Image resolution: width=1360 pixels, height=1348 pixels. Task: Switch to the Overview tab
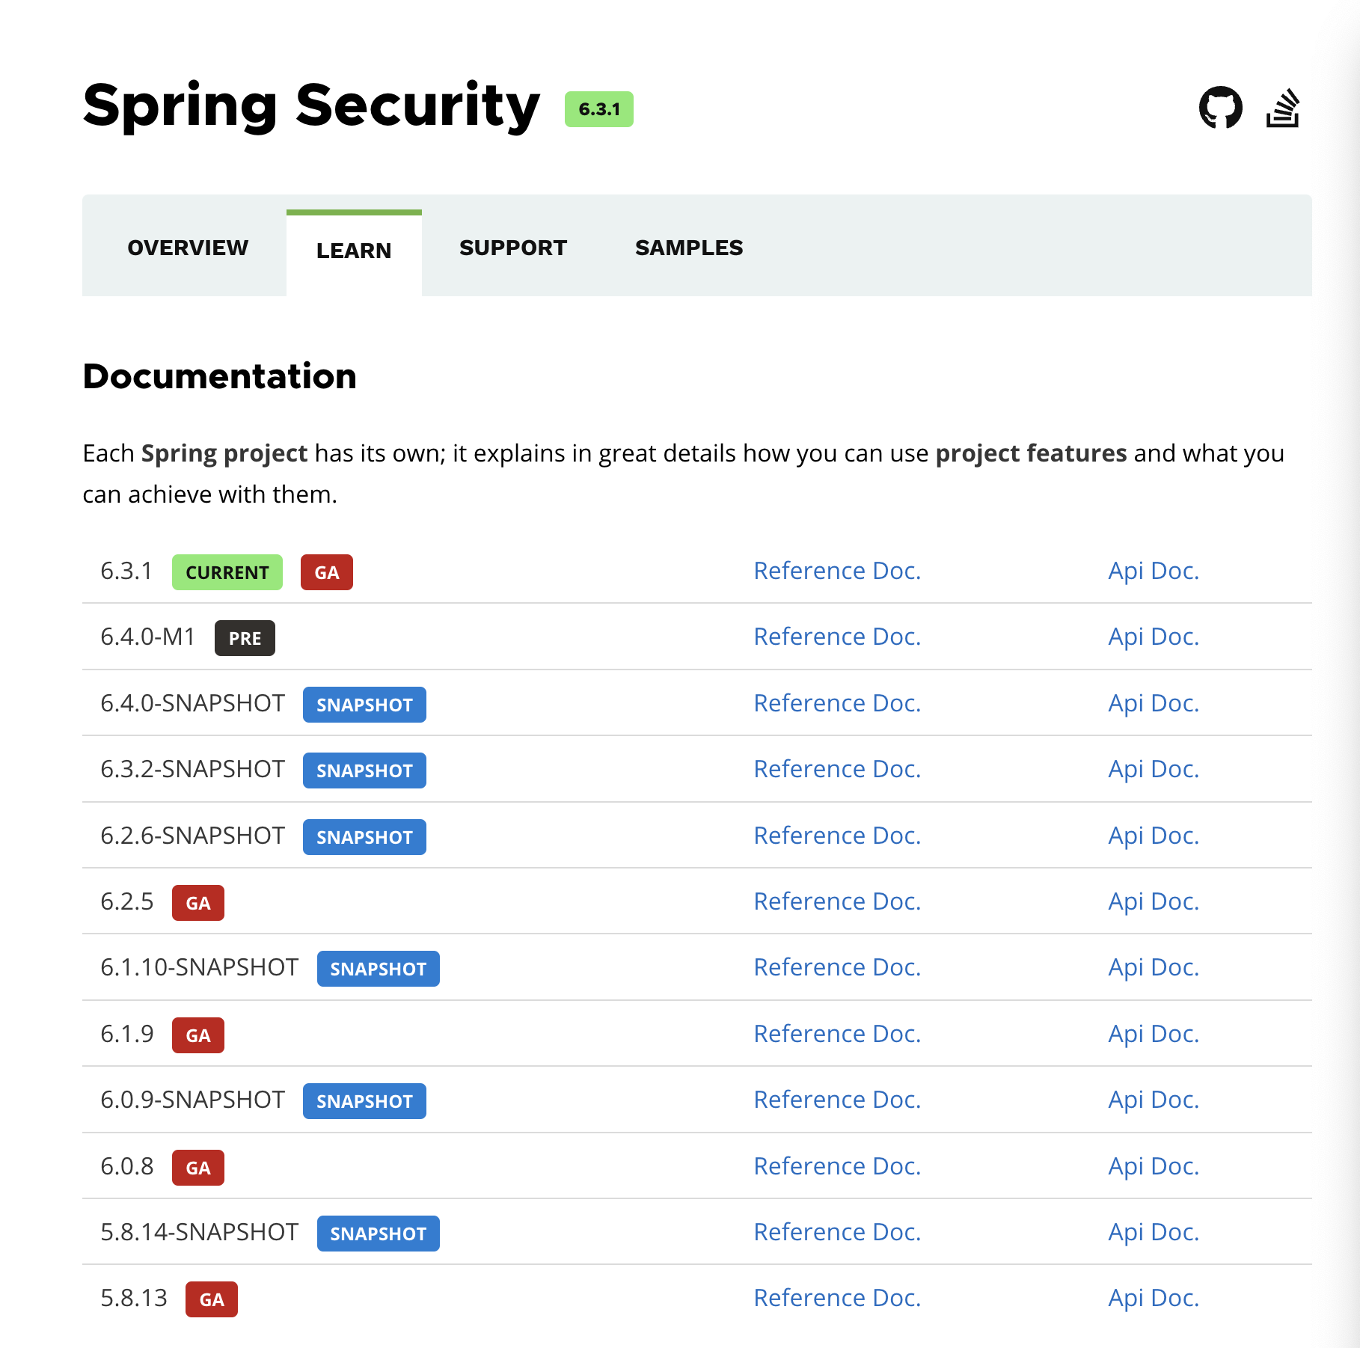pos(188,248)
